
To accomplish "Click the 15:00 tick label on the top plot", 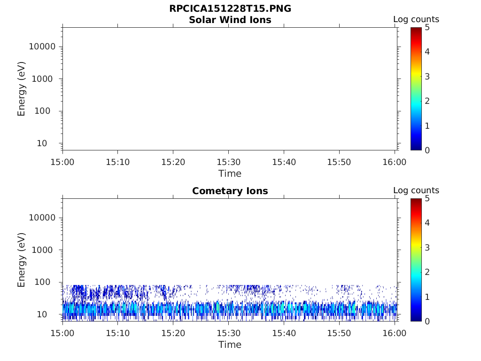I will (62, 162).
